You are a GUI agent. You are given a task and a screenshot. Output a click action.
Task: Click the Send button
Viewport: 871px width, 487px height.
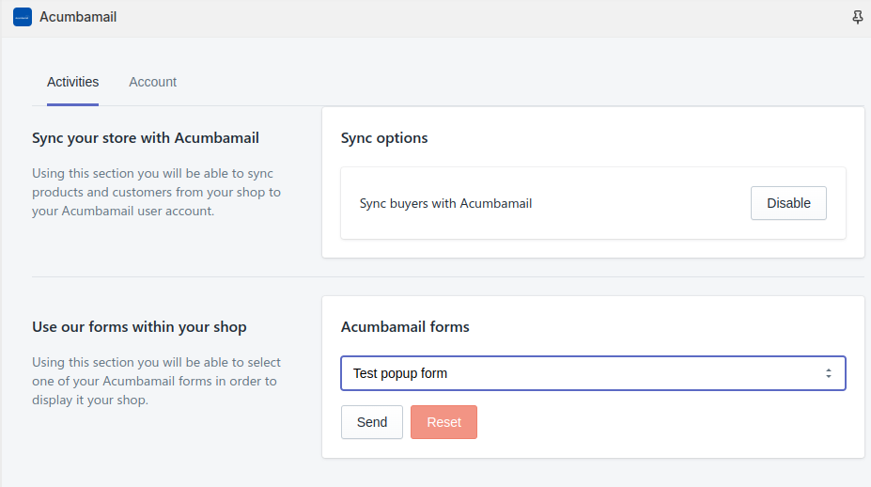pyautogui.click(x=372, y=422)
